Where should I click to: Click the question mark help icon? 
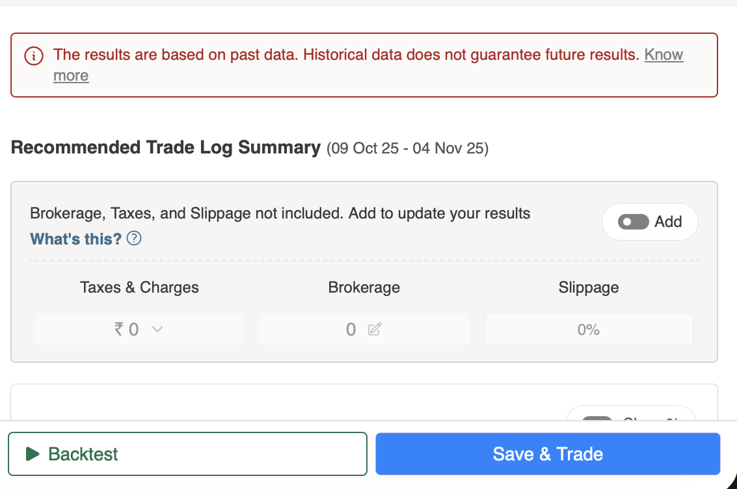(135, 239)
